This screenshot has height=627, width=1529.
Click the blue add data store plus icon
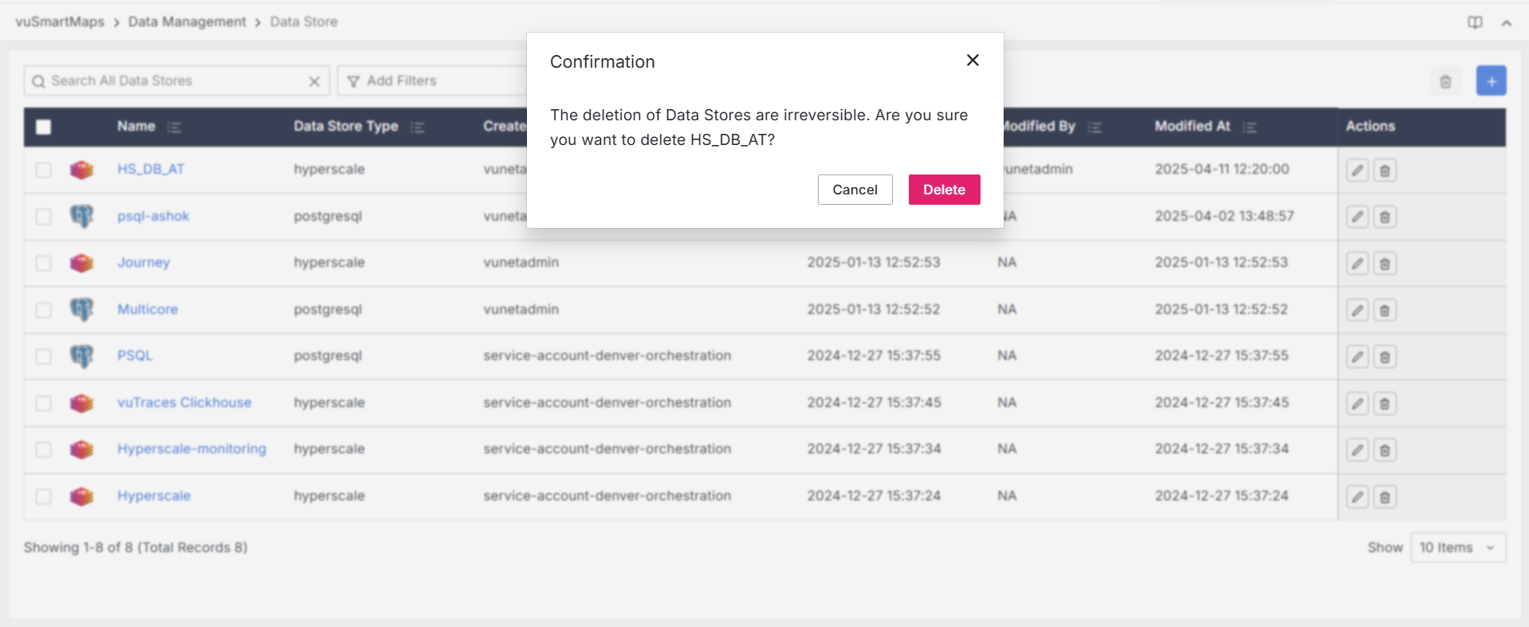point(1491,81)
